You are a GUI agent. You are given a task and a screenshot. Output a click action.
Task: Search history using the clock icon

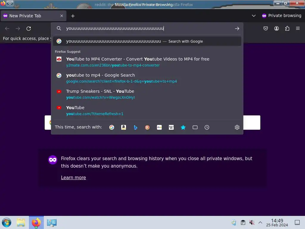[x=207, y=127]
